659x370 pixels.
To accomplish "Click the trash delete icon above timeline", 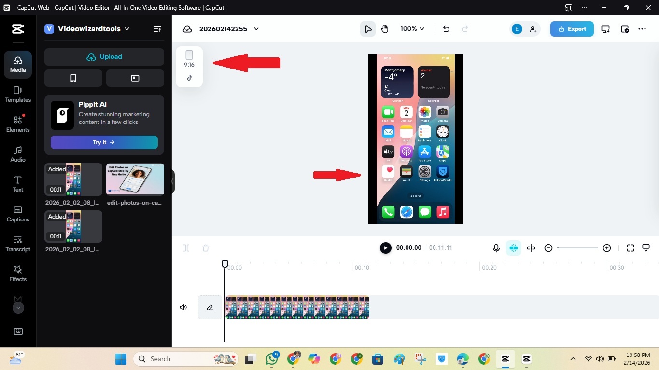I will [x=206, y=248].
